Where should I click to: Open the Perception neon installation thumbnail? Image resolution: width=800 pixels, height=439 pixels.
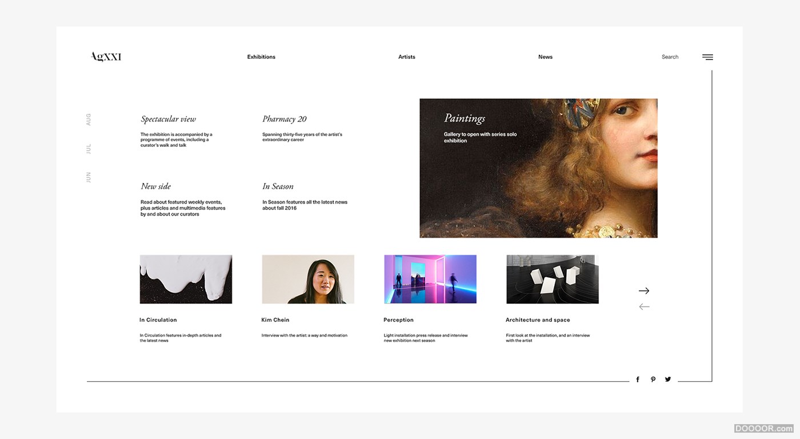point(430,279)
